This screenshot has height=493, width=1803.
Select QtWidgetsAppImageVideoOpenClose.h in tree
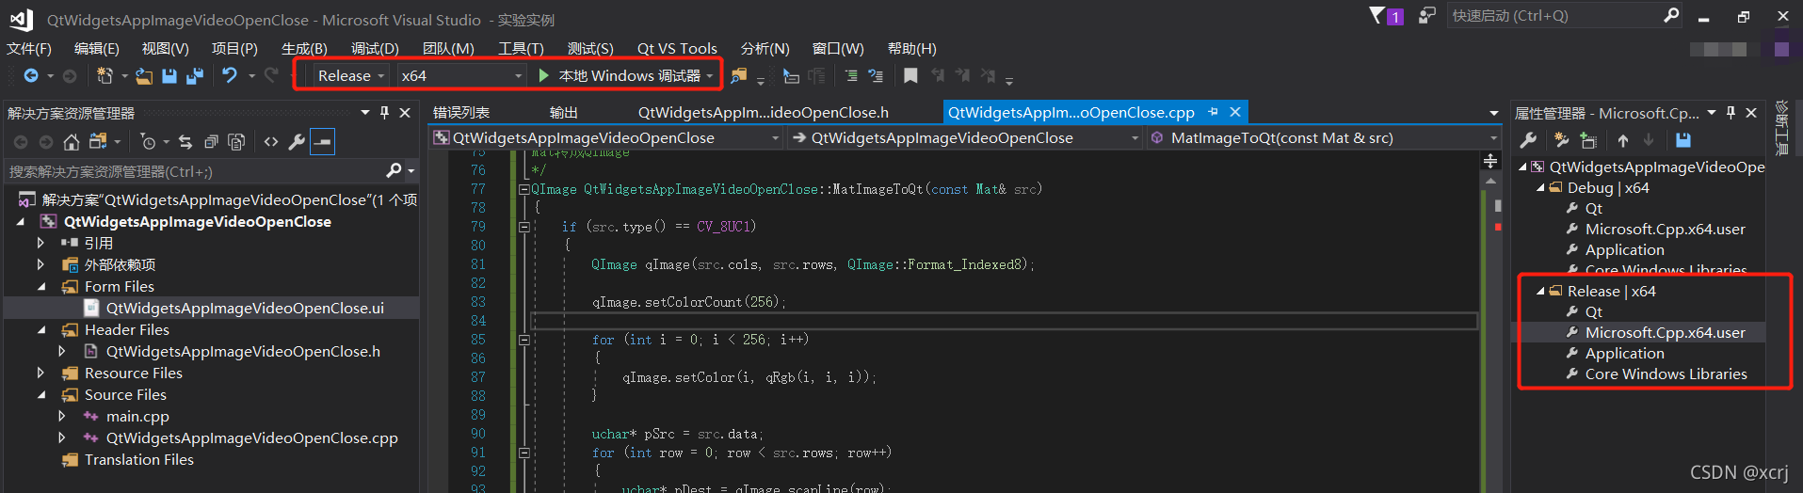[243, 351]
